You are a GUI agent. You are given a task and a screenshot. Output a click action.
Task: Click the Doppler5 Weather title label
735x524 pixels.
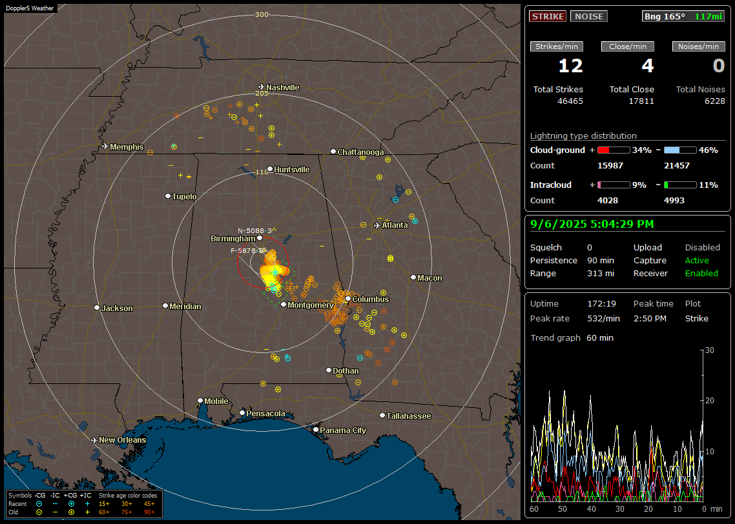point(30,8)
